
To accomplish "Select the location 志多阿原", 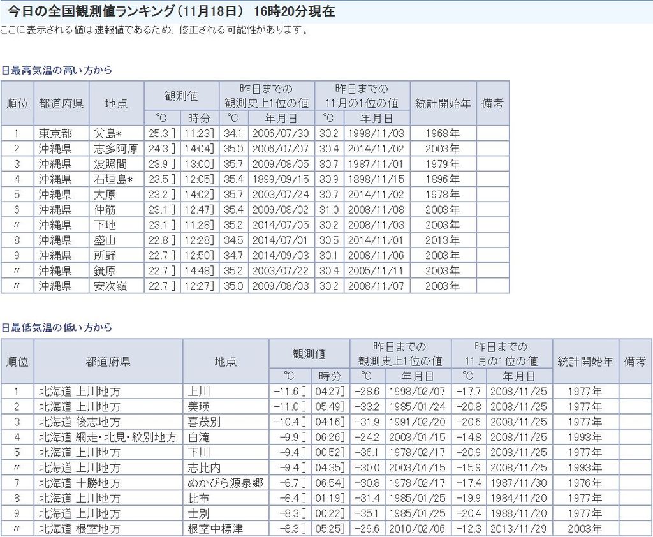I will pyautogui.click(x=116, y=149).
